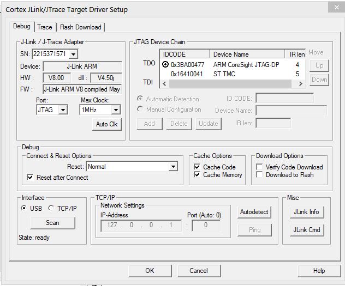
Task: Click the Update device button
Action: tap(209, 124)
